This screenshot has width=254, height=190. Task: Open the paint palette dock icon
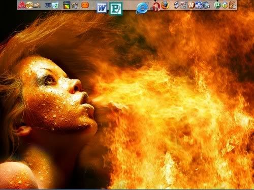[x=75, y=5]
